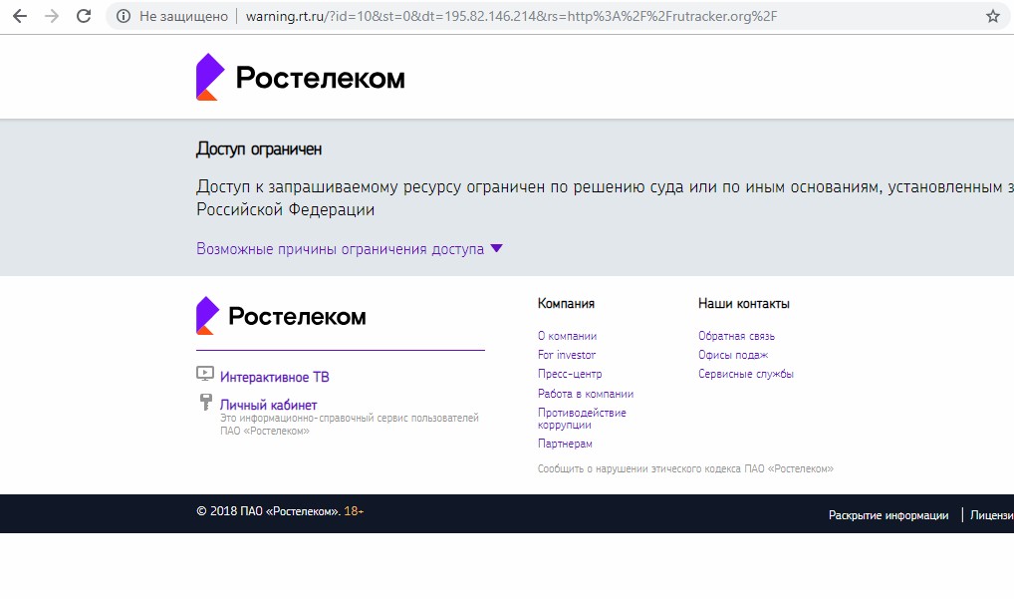Open the Обратная связь link
1014x599 pixels.
(736, 336)
